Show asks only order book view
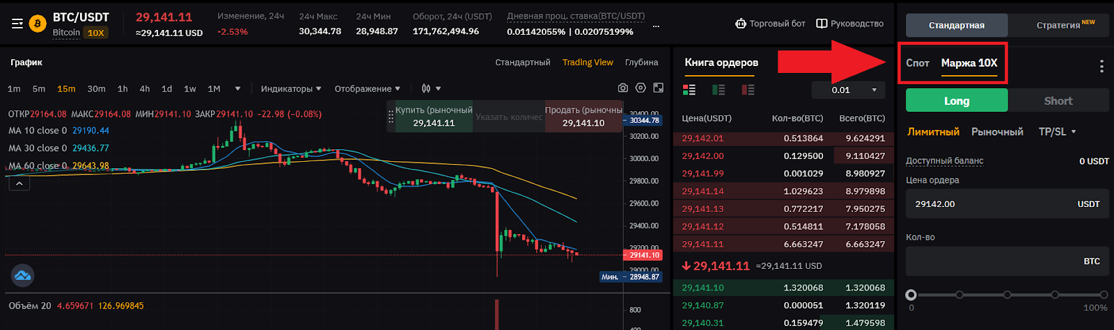 coord(748,90)
